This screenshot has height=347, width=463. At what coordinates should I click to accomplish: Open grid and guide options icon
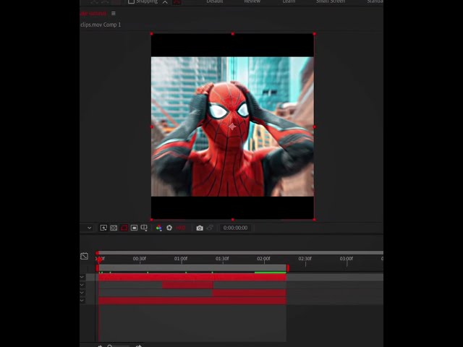click(x=144, y=228)
